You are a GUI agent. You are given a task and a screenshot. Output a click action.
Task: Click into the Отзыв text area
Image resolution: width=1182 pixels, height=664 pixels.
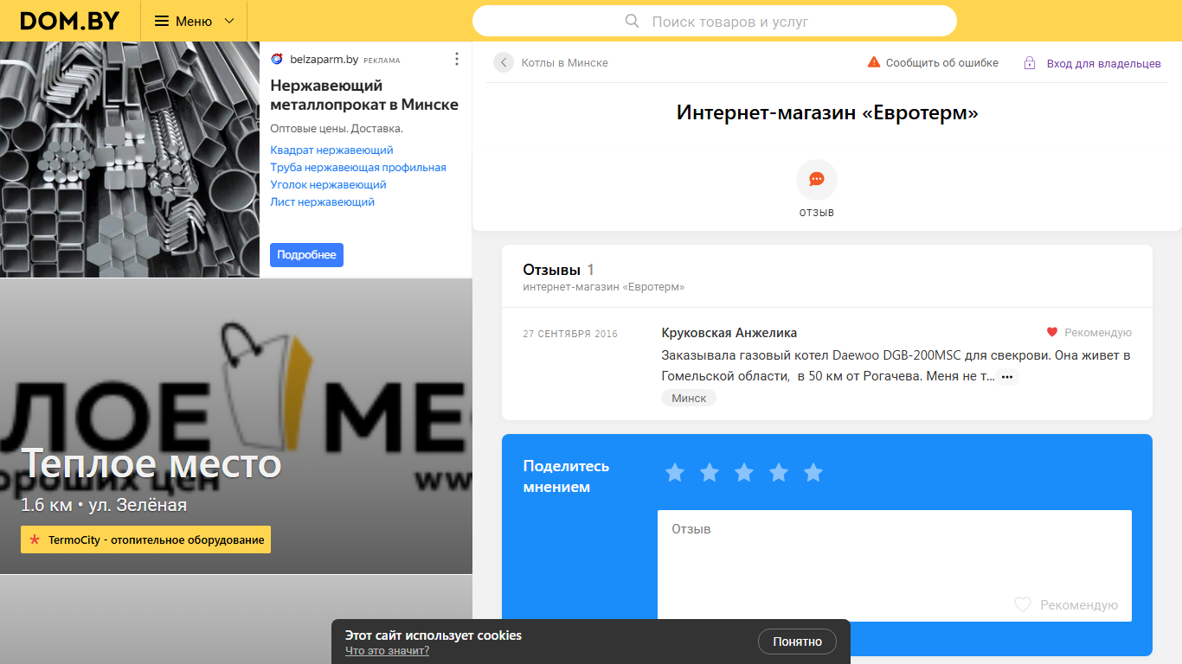(895, 565)
